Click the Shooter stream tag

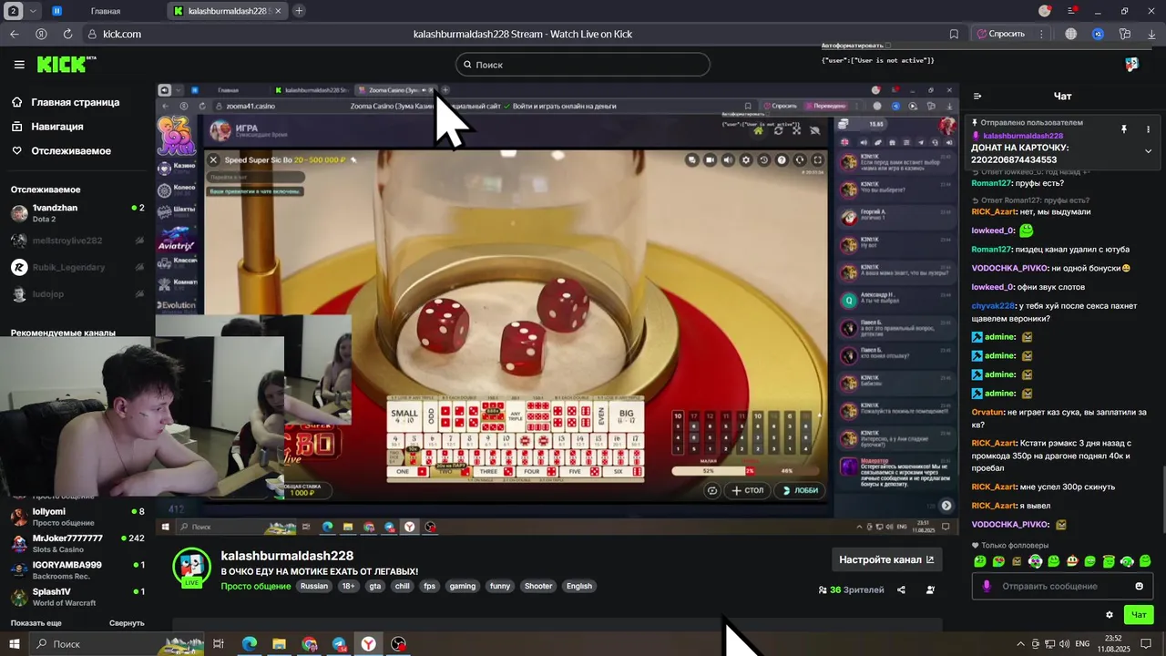(x=538, y=586)
